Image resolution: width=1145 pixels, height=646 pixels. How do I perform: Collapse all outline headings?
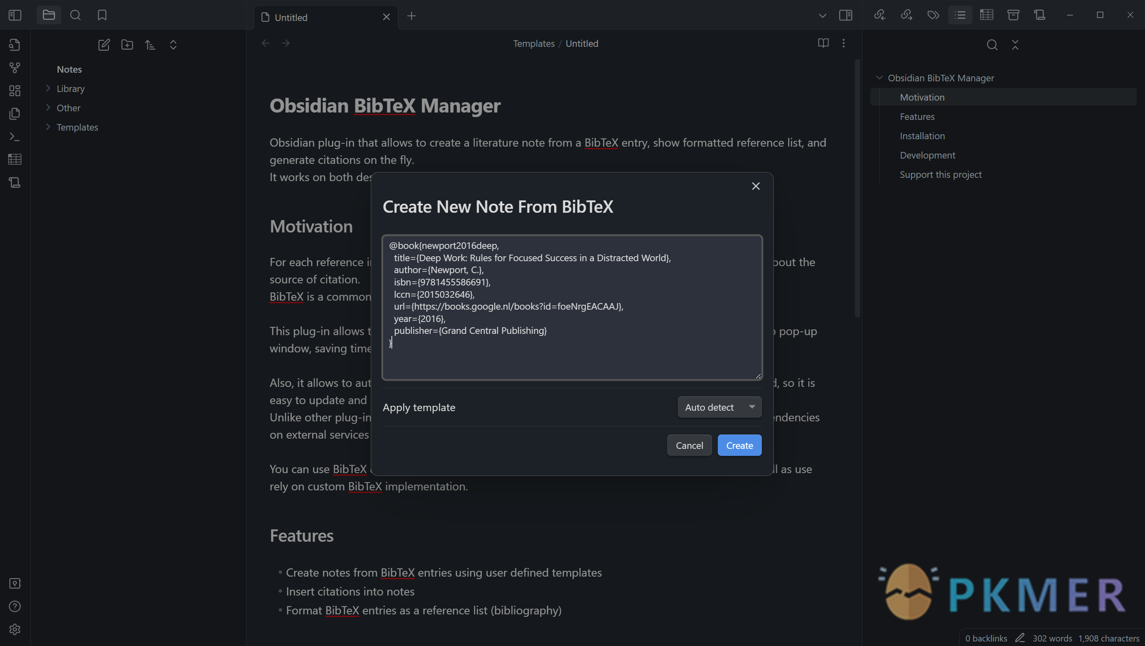[x=1015, y=45]
